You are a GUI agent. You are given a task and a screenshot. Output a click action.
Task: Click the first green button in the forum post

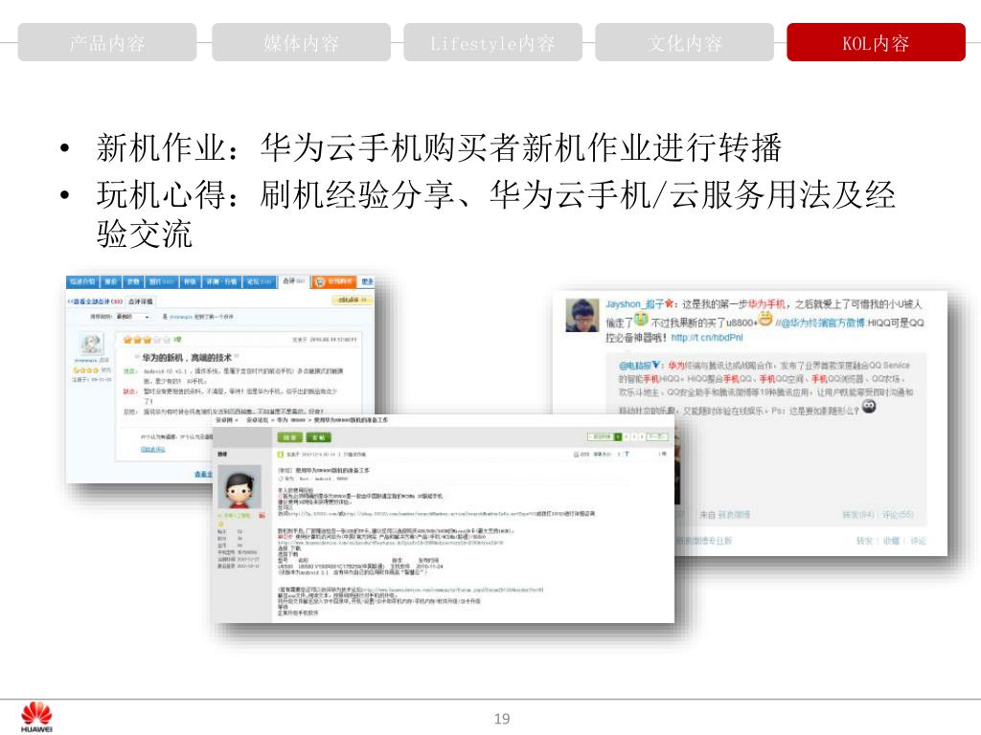click(289, 437)
